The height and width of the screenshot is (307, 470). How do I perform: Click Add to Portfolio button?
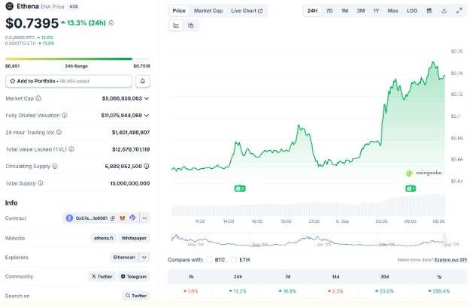coord(68,81)
